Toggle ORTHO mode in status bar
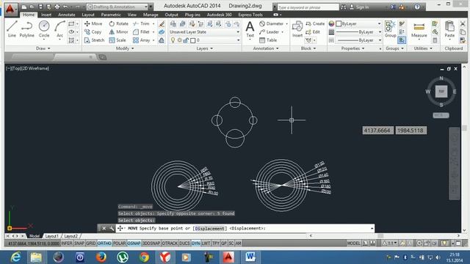 point(104,243)
